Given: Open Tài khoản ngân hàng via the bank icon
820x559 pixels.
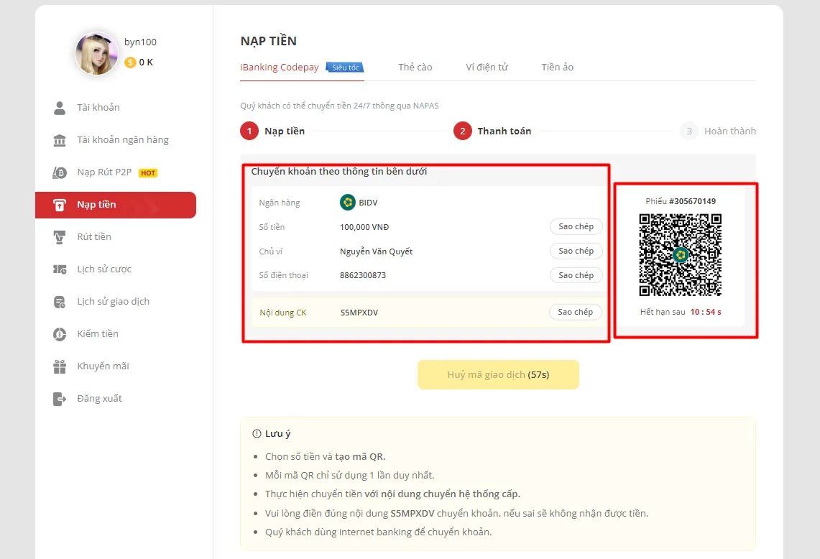Looking at the screenshot, I should click(59, 139).
